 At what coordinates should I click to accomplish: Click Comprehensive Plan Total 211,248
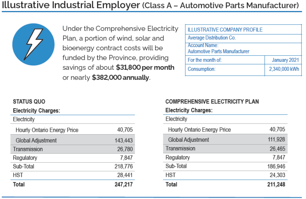pos(276,184)
